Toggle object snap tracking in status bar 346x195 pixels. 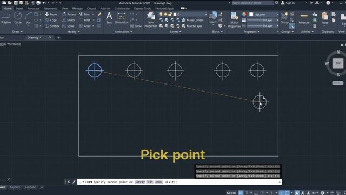point(281,193)
